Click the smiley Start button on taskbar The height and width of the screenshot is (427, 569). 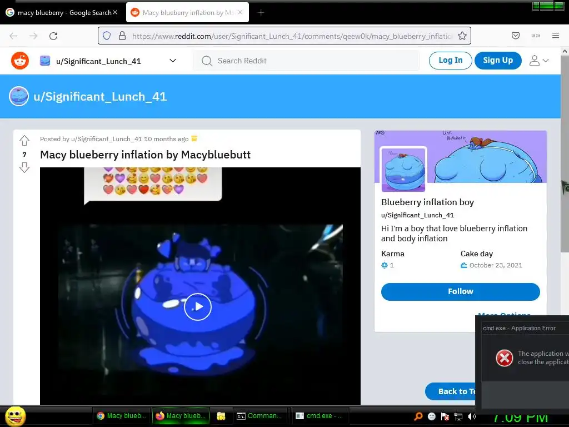pyautogui.click(x=15, y=416)
